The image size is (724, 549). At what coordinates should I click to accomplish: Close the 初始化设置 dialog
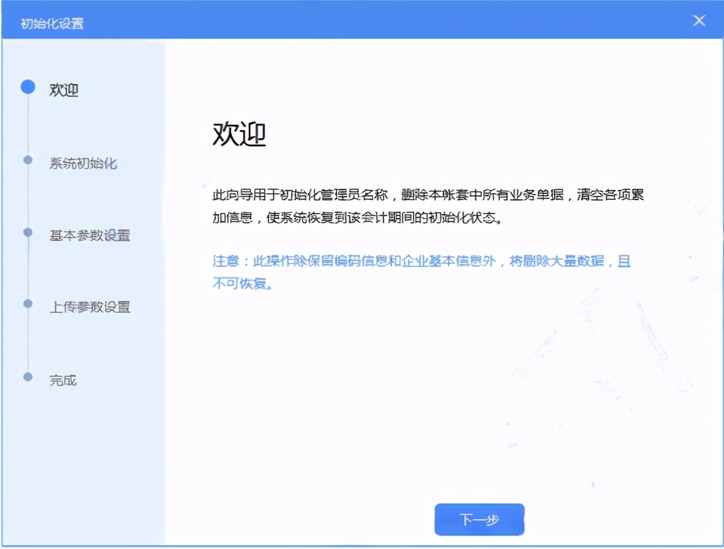click(x=699, y=20)
